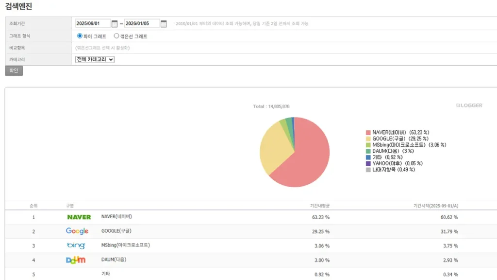
Task: Click the red NAVER legend swatch
Action: pos(368,132)
